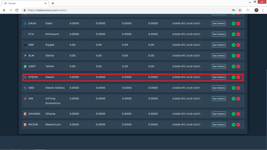Click the Ethereum coin logo icon

pyautogui.click(x=25, y=34)
